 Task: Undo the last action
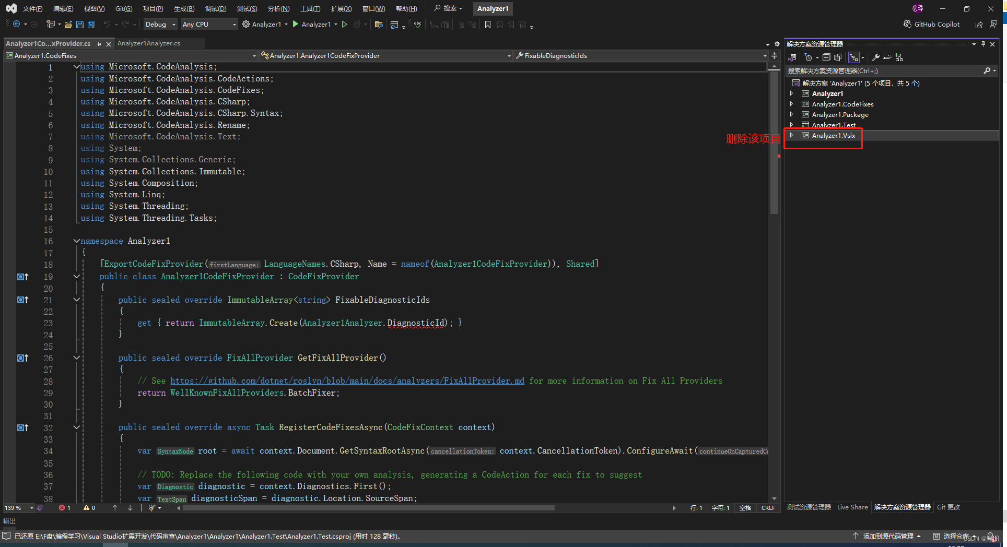coord(107,24)
